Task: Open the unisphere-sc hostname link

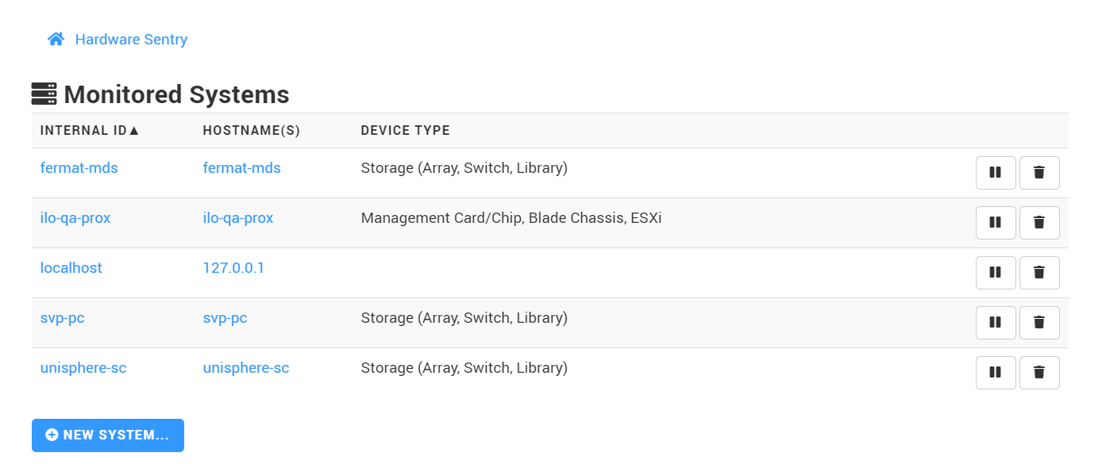Action: pos(246,367)
